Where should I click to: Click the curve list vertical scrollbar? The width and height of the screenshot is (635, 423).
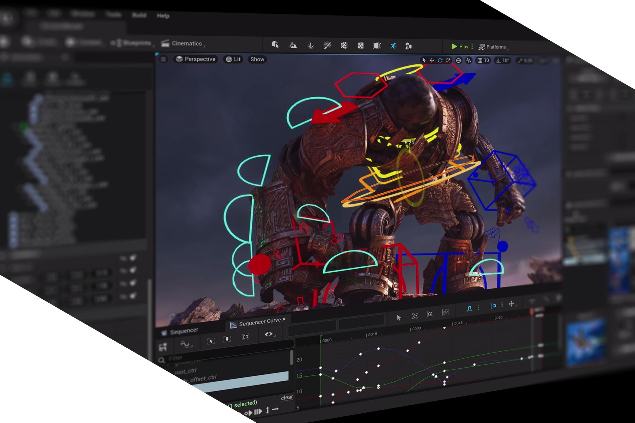(x=292, y=357)
